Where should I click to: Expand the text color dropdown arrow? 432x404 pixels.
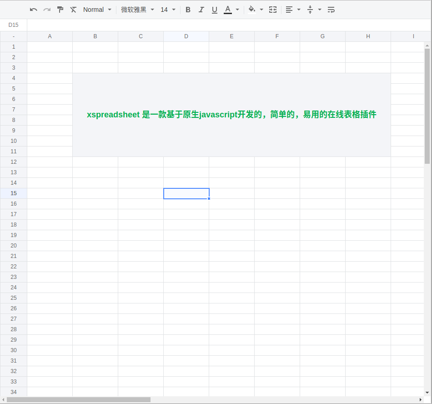coord(237,10)
